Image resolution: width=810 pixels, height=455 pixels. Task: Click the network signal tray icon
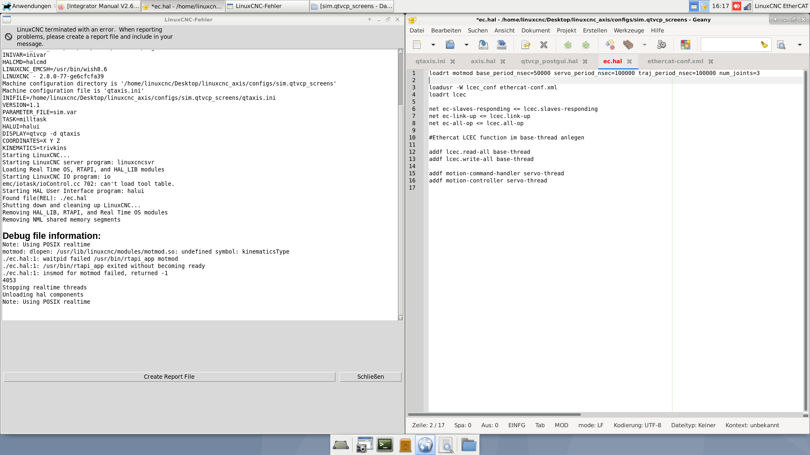pyautogui.click(x=747, y=6)
